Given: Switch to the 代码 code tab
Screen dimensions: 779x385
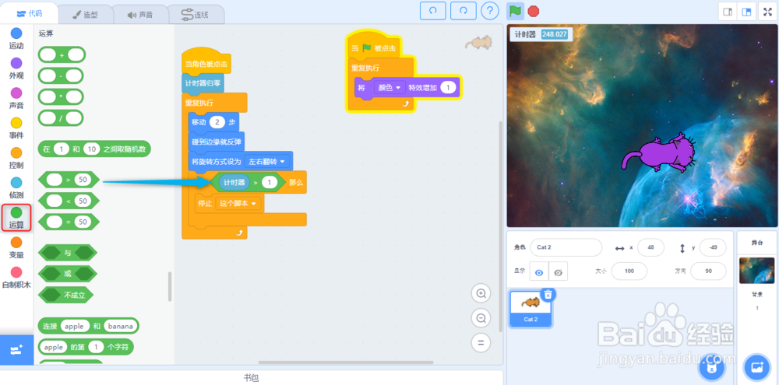Looking at the screenshot, I should (x=30, y=14).
